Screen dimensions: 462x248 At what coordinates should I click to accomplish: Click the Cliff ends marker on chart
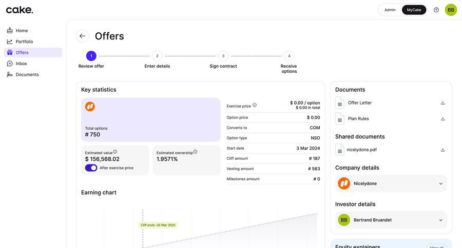point(158,225)
